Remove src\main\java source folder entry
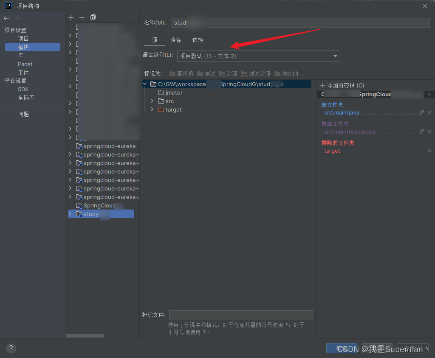 (x=429, y=112)
